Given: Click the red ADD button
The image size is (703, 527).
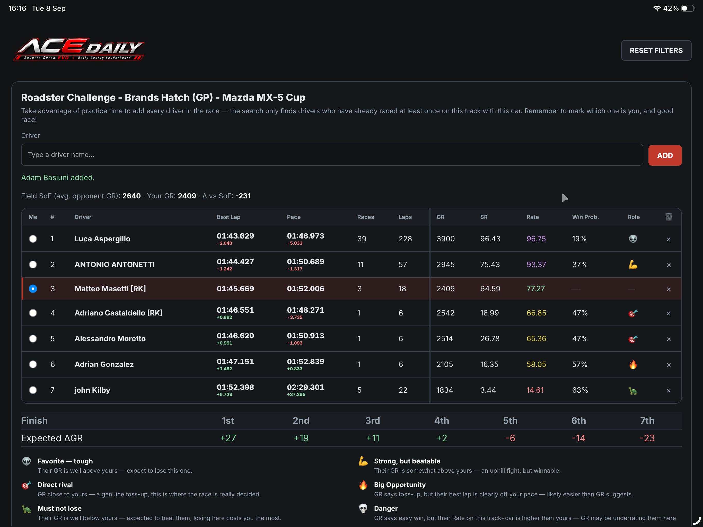Looking at the screenshot, I should [665, 155].
